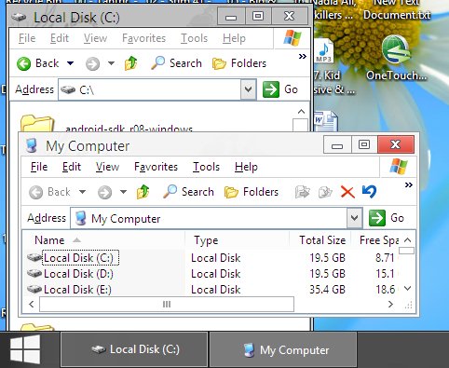Sort by Type column header
The image size is (449, 368).
pos(238,240)
